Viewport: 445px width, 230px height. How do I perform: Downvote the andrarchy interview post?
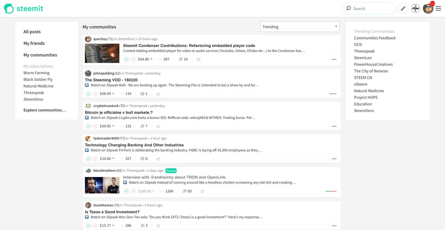133,191
